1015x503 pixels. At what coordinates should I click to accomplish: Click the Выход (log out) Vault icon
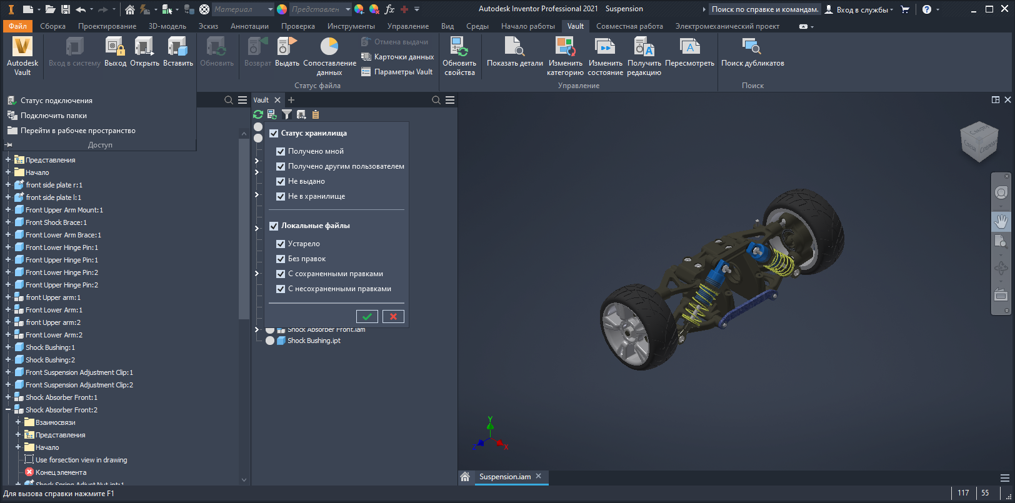click(115, 51)
